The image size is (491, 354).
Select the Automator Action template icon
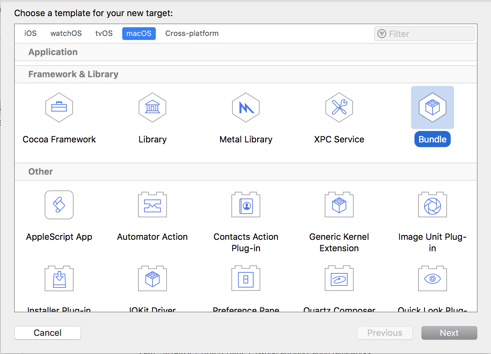152,205
